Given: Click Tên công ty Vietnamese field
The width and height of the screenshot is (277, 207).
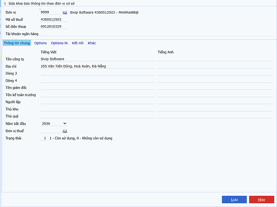Looking at the screenshot, I should coord(98,59).
